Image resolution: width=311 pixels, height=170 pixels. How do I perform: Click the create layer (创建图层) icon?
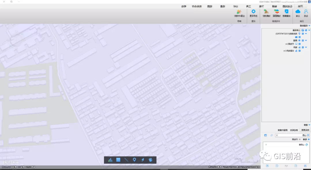[x=287, y=12]
